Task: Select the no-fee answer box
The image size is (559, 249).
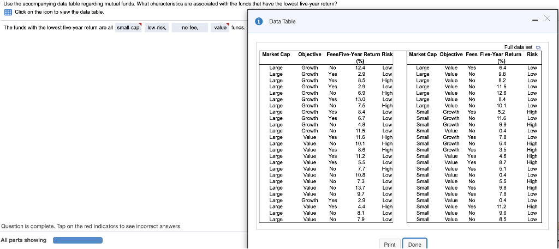Action: 189,27
